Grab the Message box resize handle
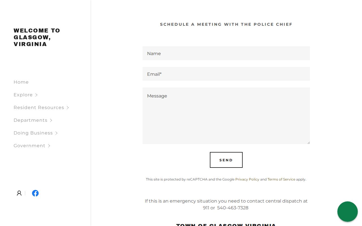Screen dimensions: 362x226 (308, 142)
